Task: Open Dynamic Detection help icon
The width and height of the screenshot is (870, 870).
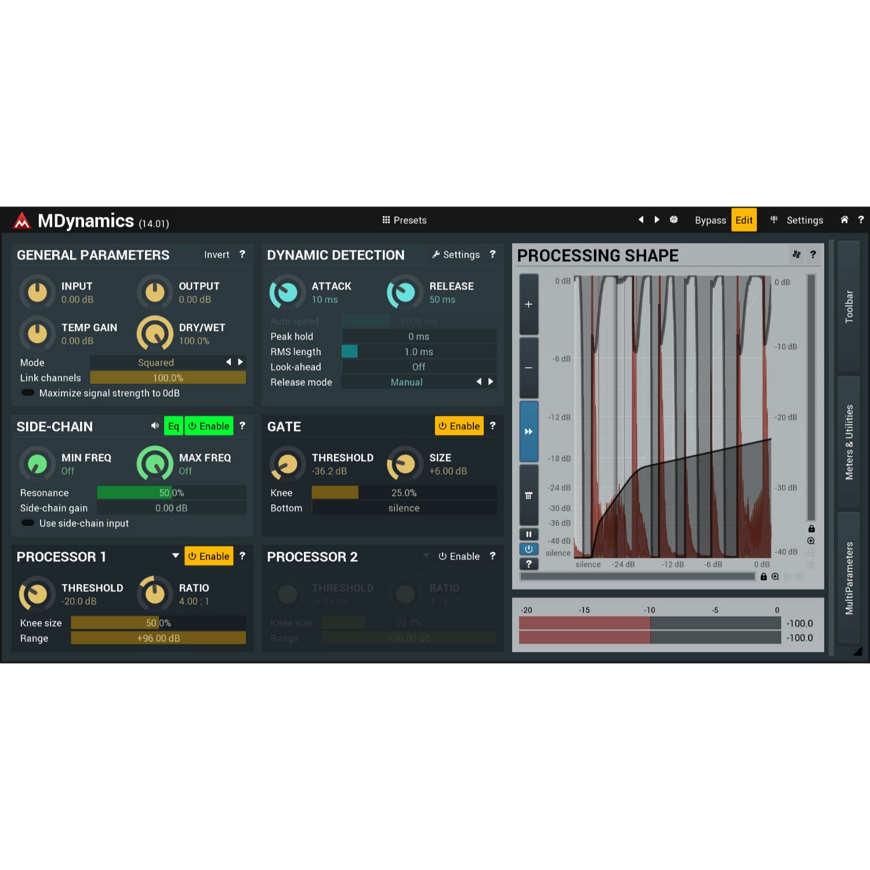Action: point(492,254)
